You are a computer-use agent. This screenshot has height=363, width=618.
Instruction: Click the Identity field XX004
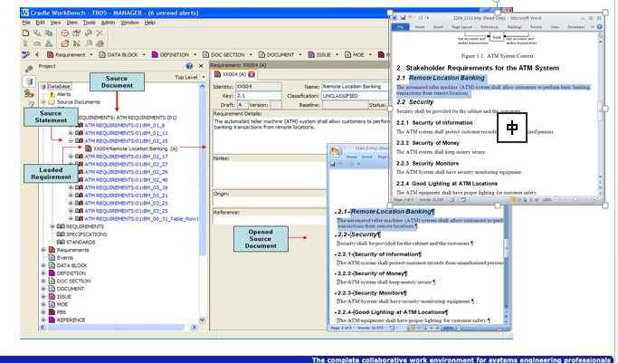pos(259,86)
